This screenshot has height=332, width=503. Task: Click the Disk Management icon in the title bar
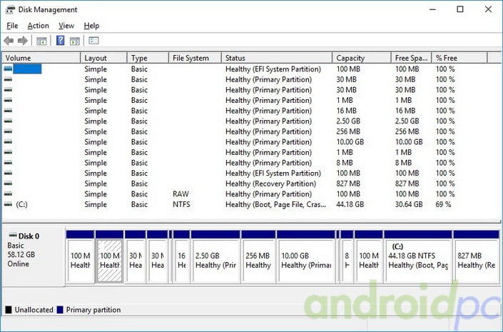coord(10,9)
